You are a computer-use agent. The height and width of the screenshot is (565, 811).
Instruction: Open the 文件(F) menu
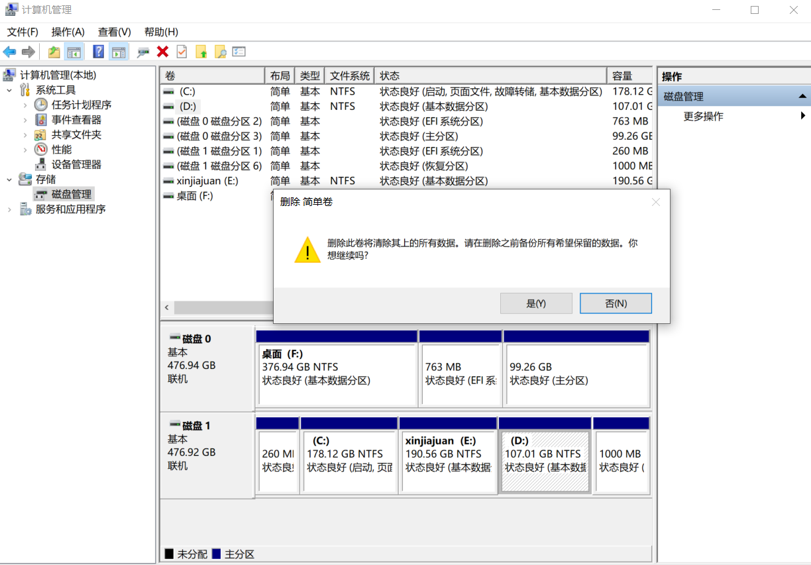pos(23,32)
